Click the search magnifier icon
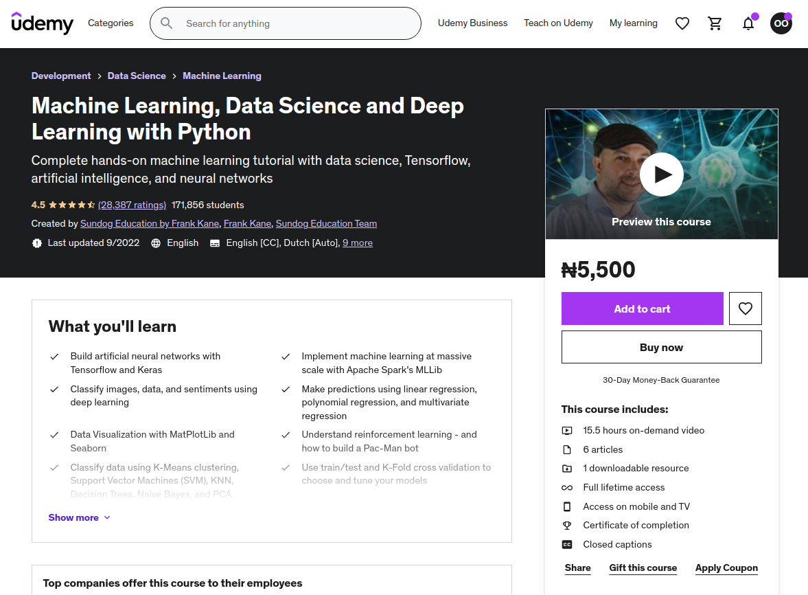 (x=166, y=23)
